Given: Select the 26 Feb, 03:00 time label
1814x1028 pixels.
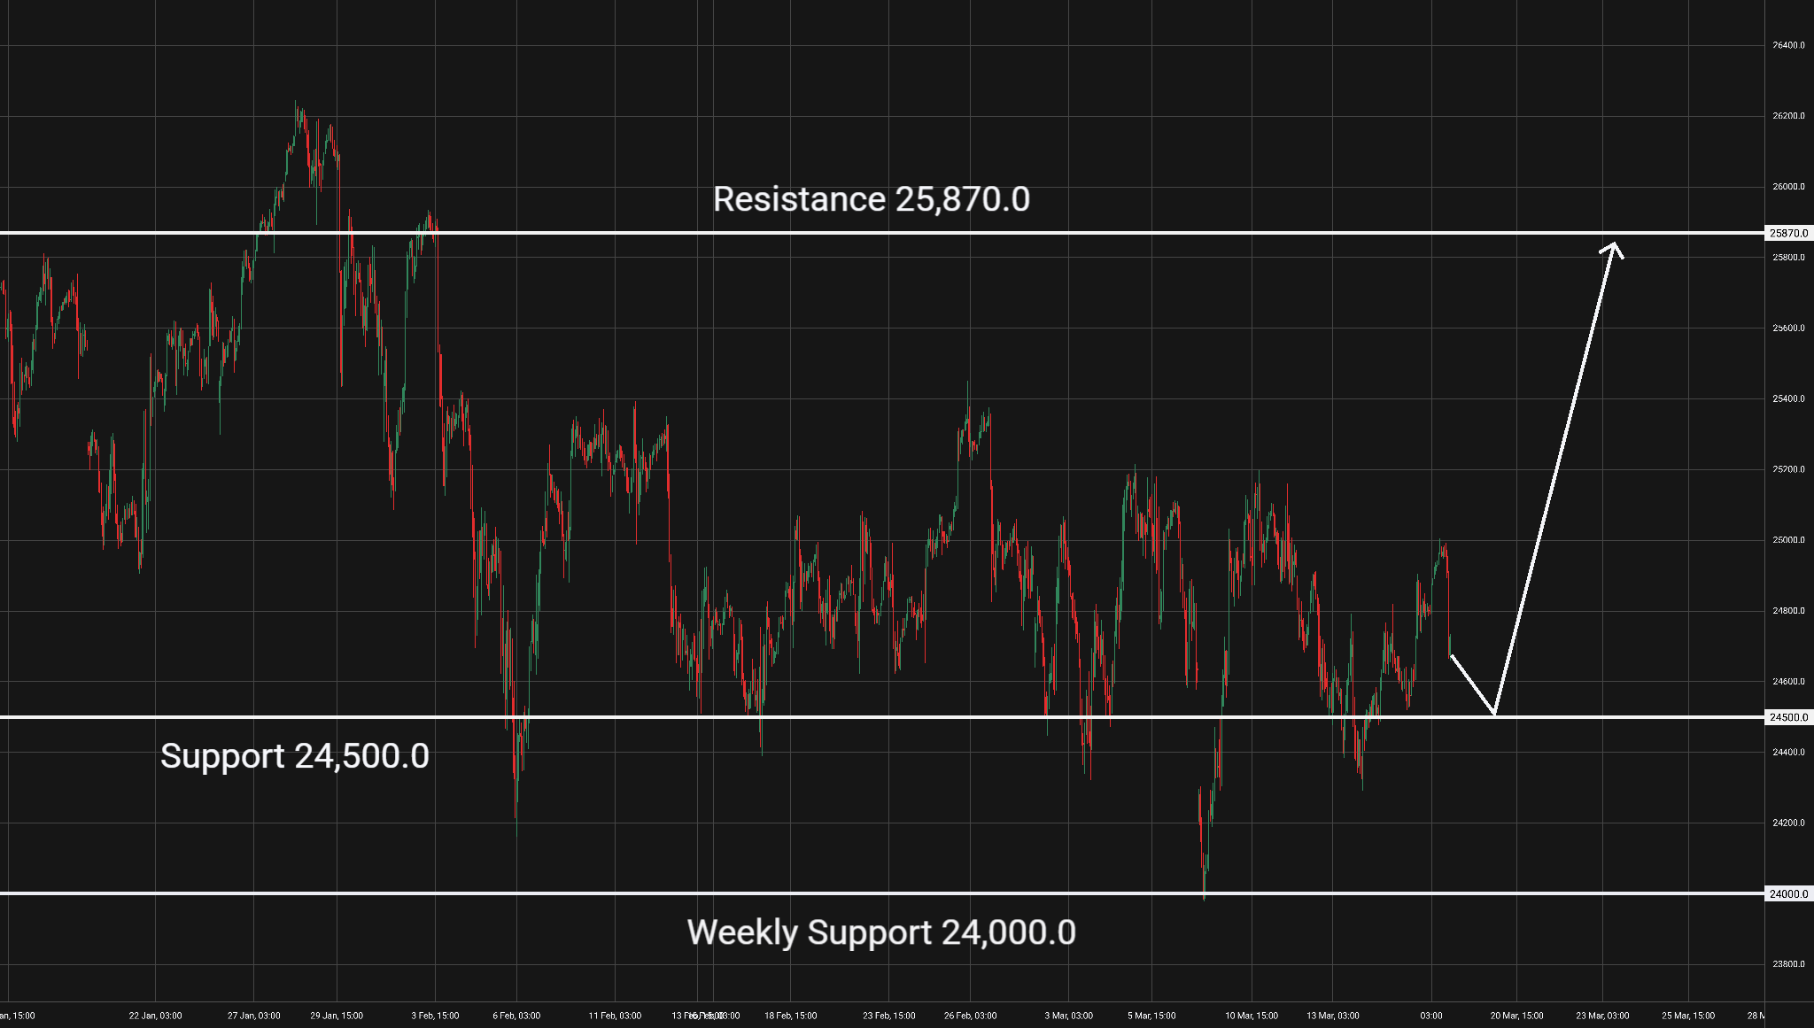Looking at the screenshot, I should coord(970,1016).
